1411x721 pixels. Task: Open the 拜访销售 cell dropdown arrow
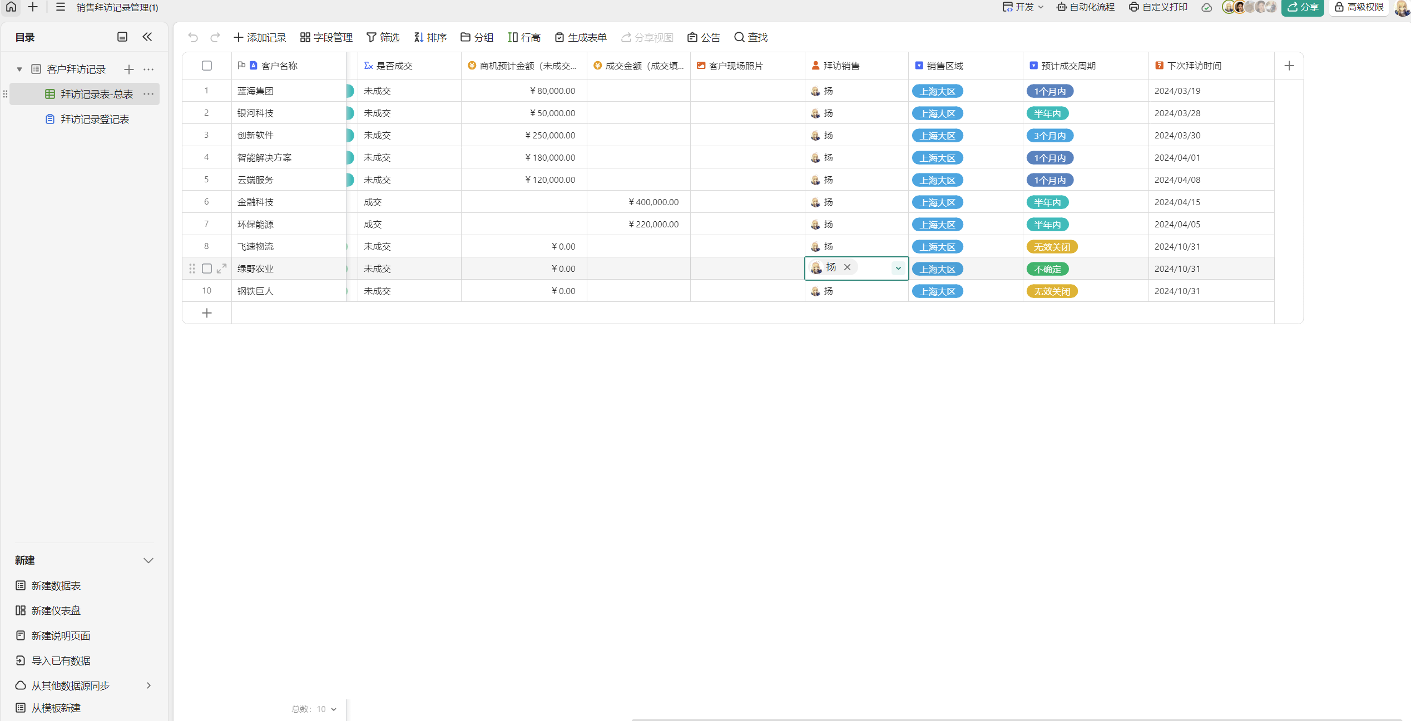[x=898, y=268]
